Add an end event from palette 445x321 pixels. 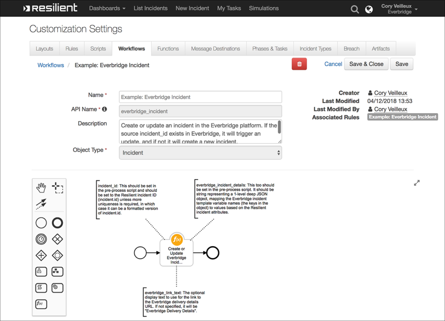point(57,223)
